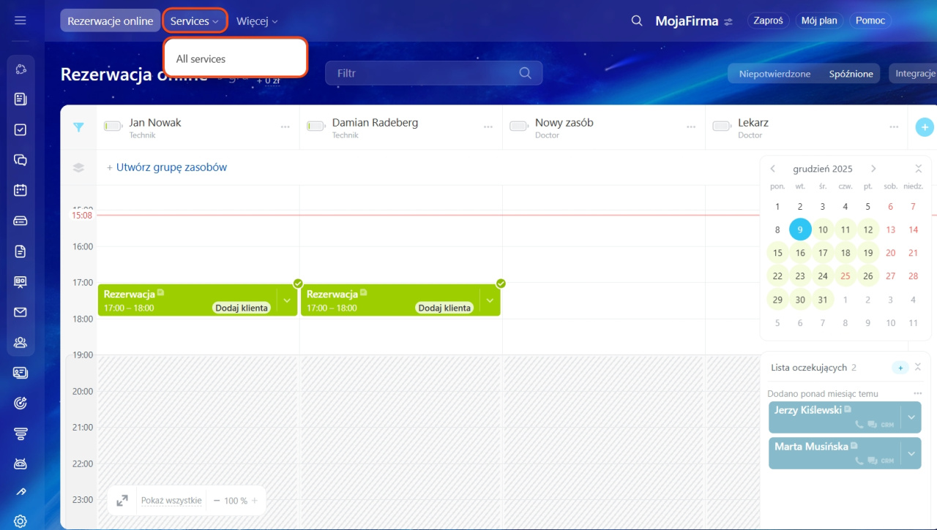
Task: Select All services from the dropdown
Action: click(201, 59)
